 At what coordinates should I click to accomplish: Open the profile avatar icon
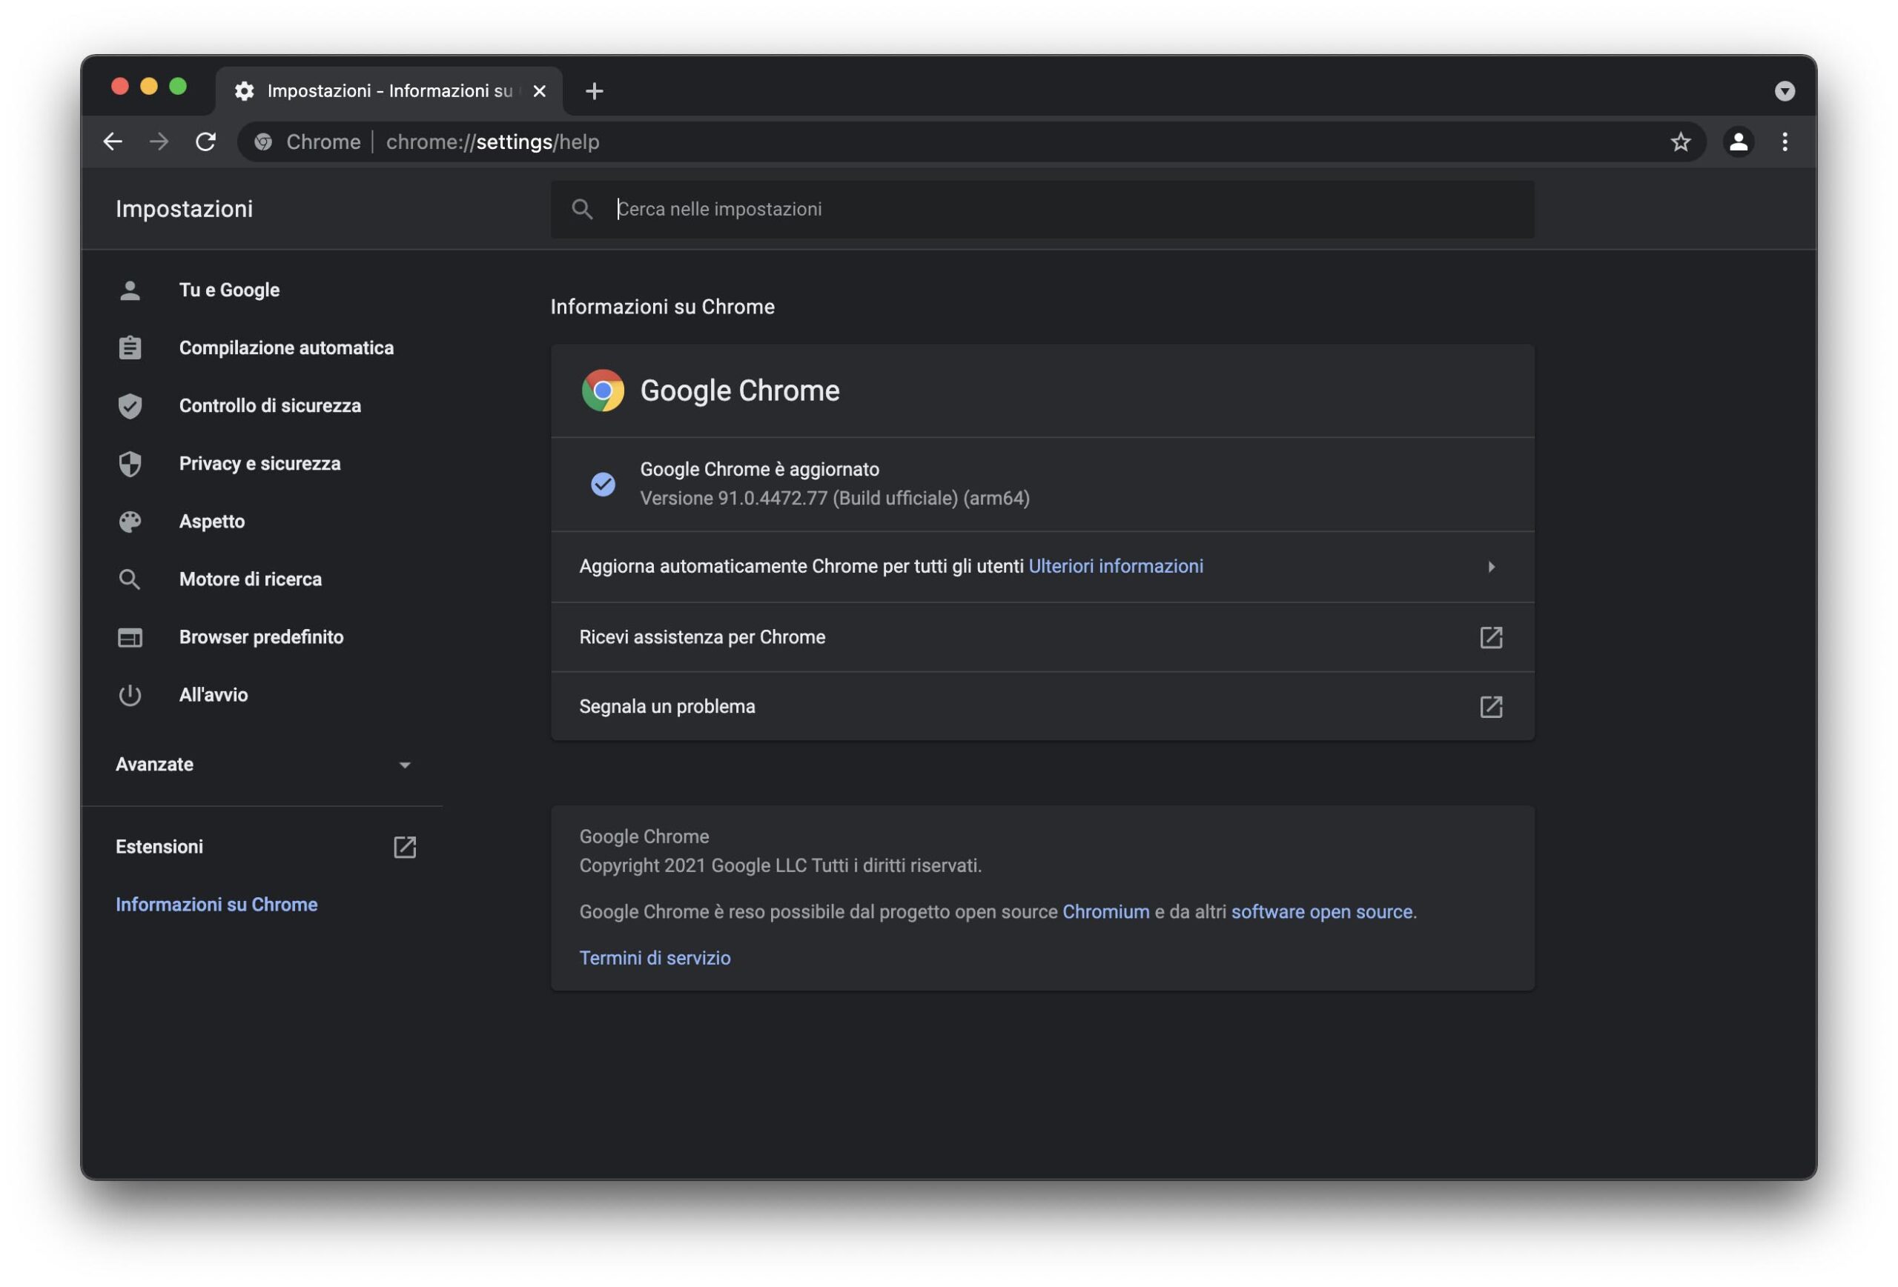click(x=1738, y=142)
